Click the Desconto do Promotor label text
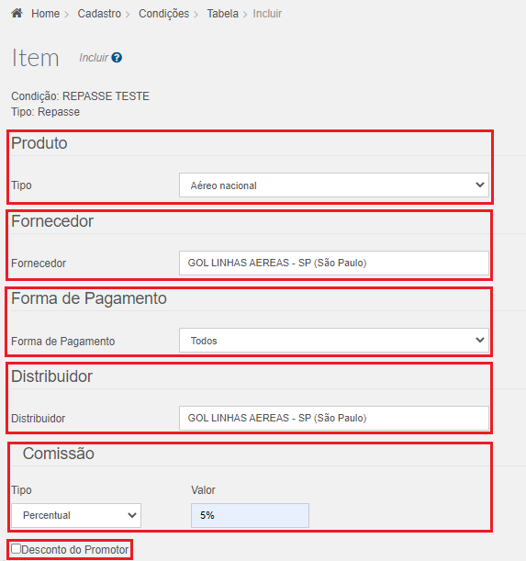Image resolution: width=526 pixels, height=561 pixels. point(75,550)
